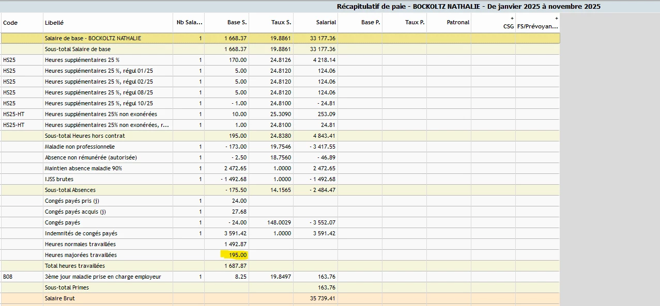This screenshot has height=306, width=660.
Task: Click the 27.68 congés acquis value
Action: pyautogui.click(x=240, y=212)
